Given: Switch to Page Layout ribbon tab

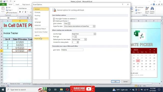Looking at the screenshot, I should 26,4.
